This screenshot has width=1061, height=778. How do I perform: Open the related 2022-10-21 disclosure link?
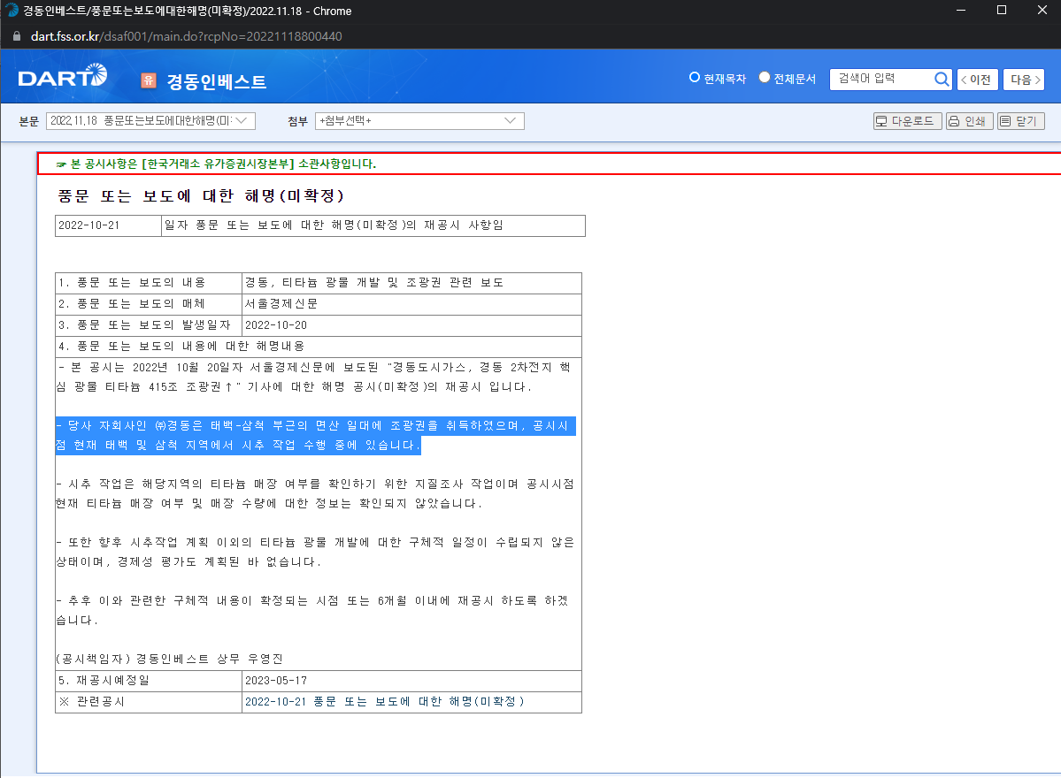point(384,702)
